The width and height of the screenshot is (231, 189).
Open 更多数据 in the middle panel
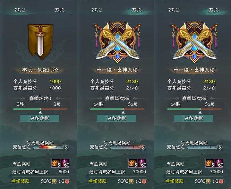[116, 118]
